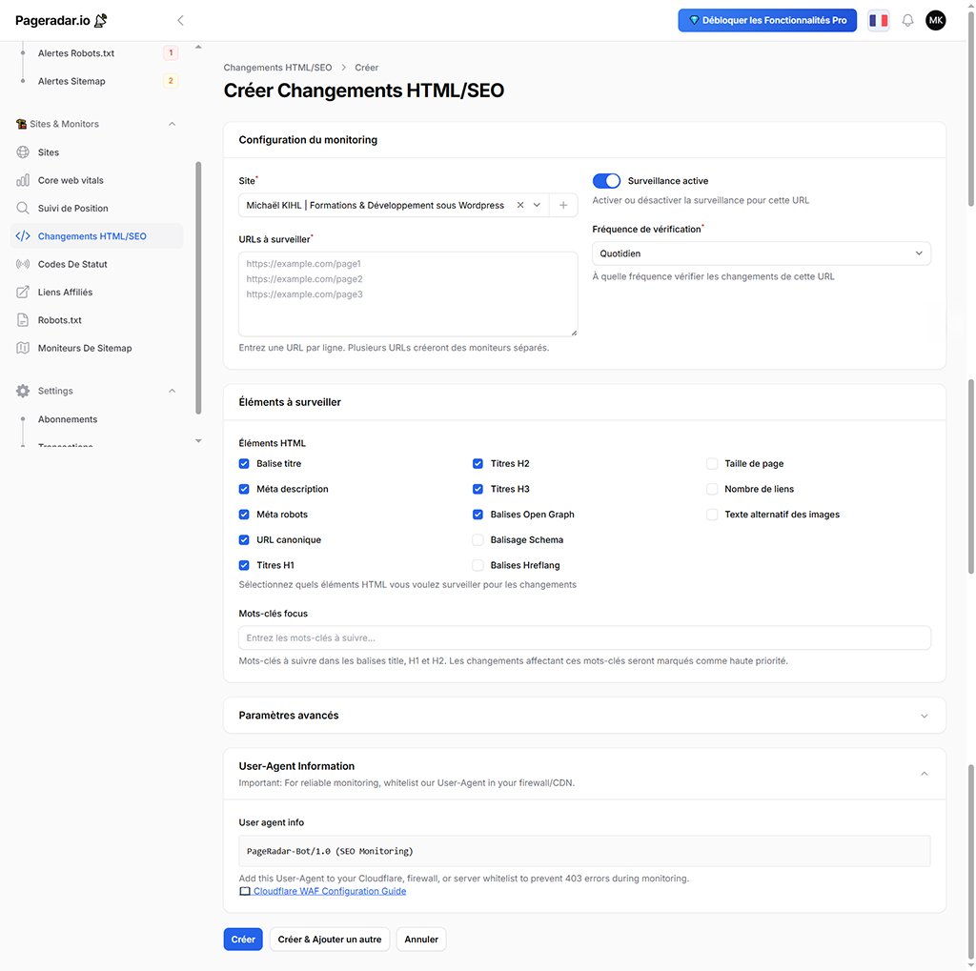
Task: Open the Fréquence de vérification dropdown
Action: 761,253
